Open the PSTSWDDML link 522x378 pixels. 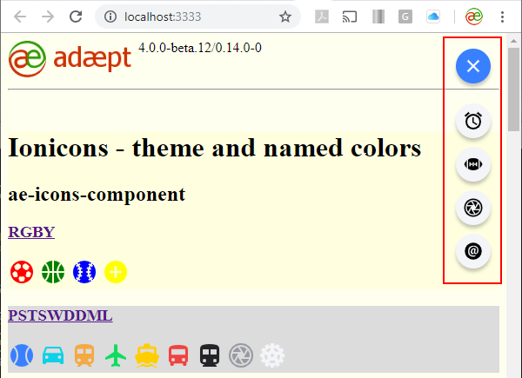coord(60,315)
